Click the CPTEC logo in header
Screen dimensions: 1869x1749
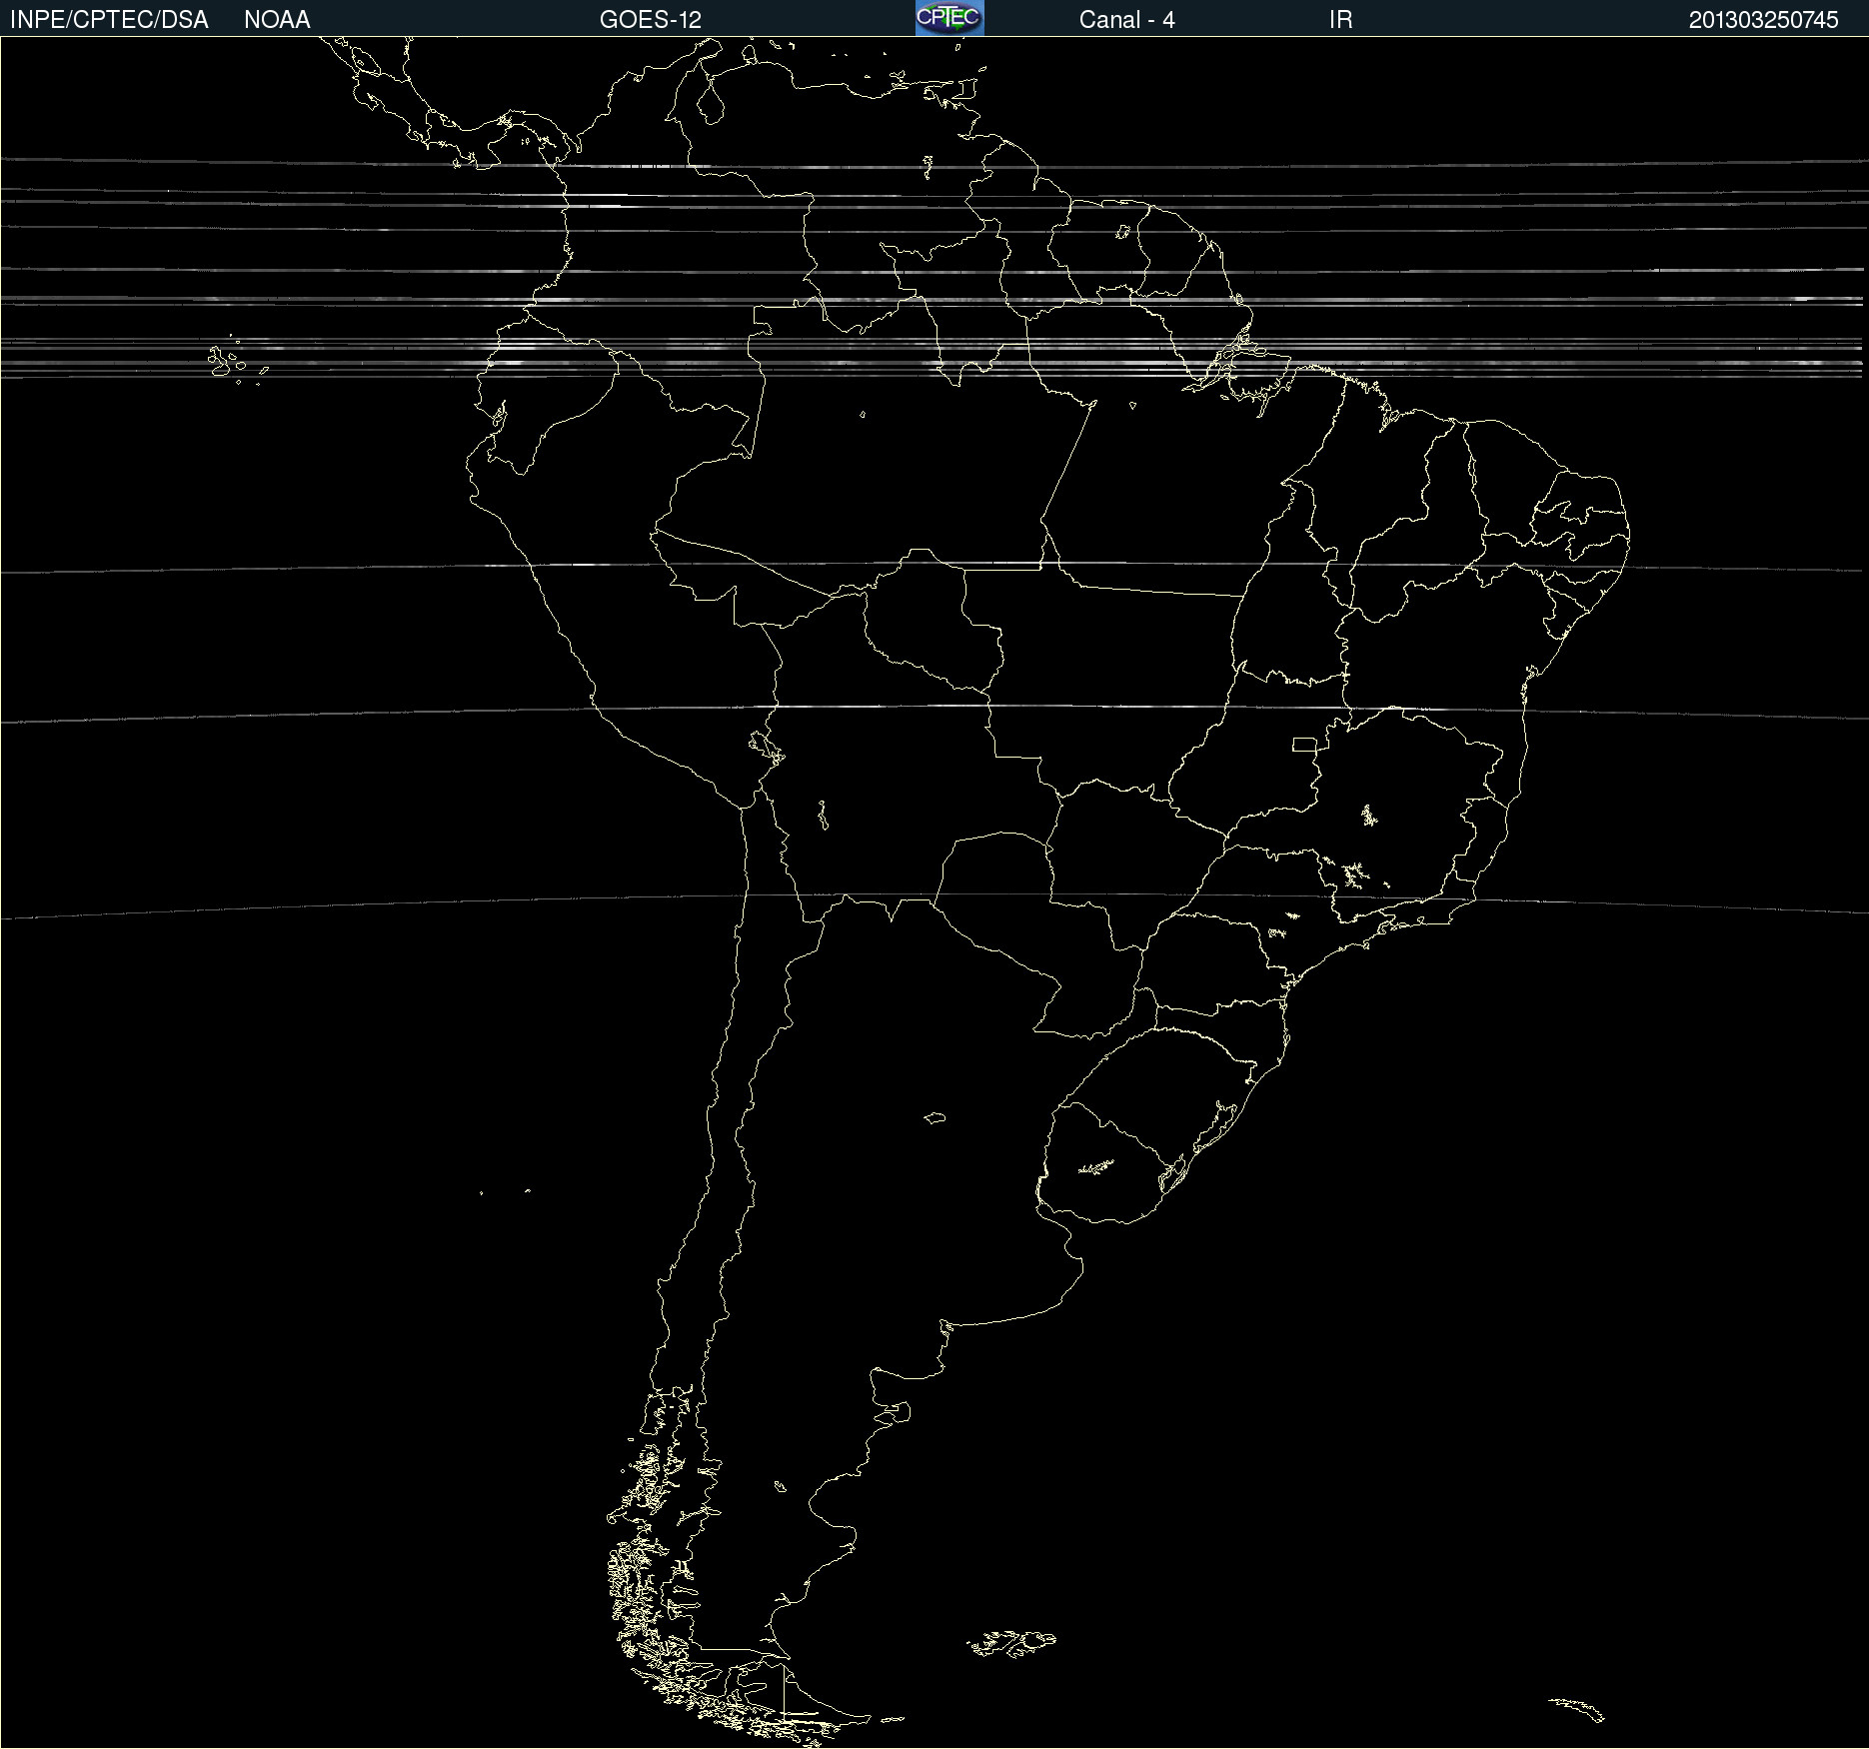click(x=949, y=18)
